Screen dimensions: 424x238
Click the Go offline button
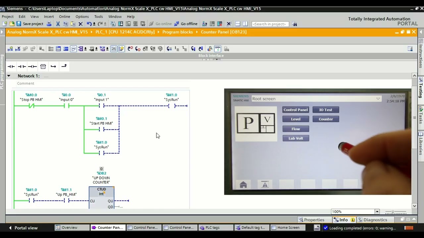click(x=186, y=24)
